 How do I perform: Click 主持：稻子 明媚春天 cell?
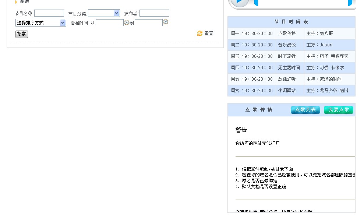(x=330, y=56)
